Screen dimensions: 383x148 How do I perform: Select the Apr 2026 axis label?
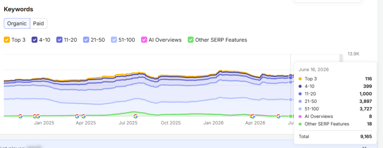pos(255,123)
